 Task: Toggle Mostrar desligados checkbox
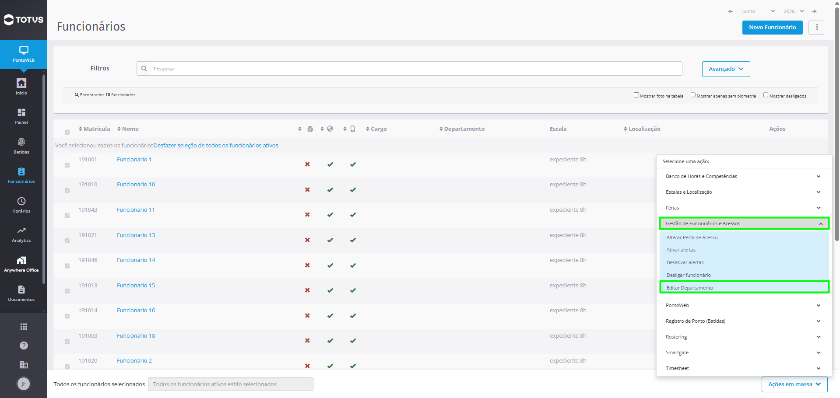point(766,95)
